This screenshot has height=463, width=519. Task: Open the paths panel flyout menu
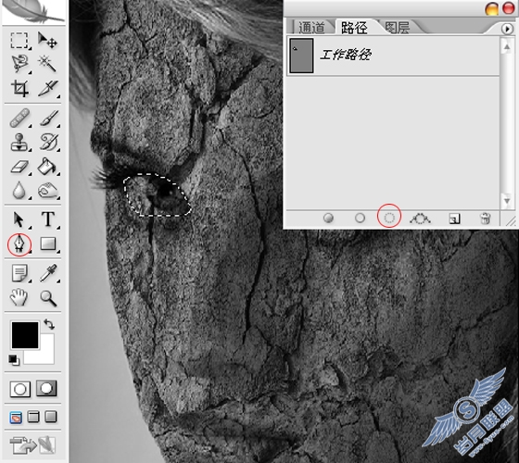click(507, 29)
